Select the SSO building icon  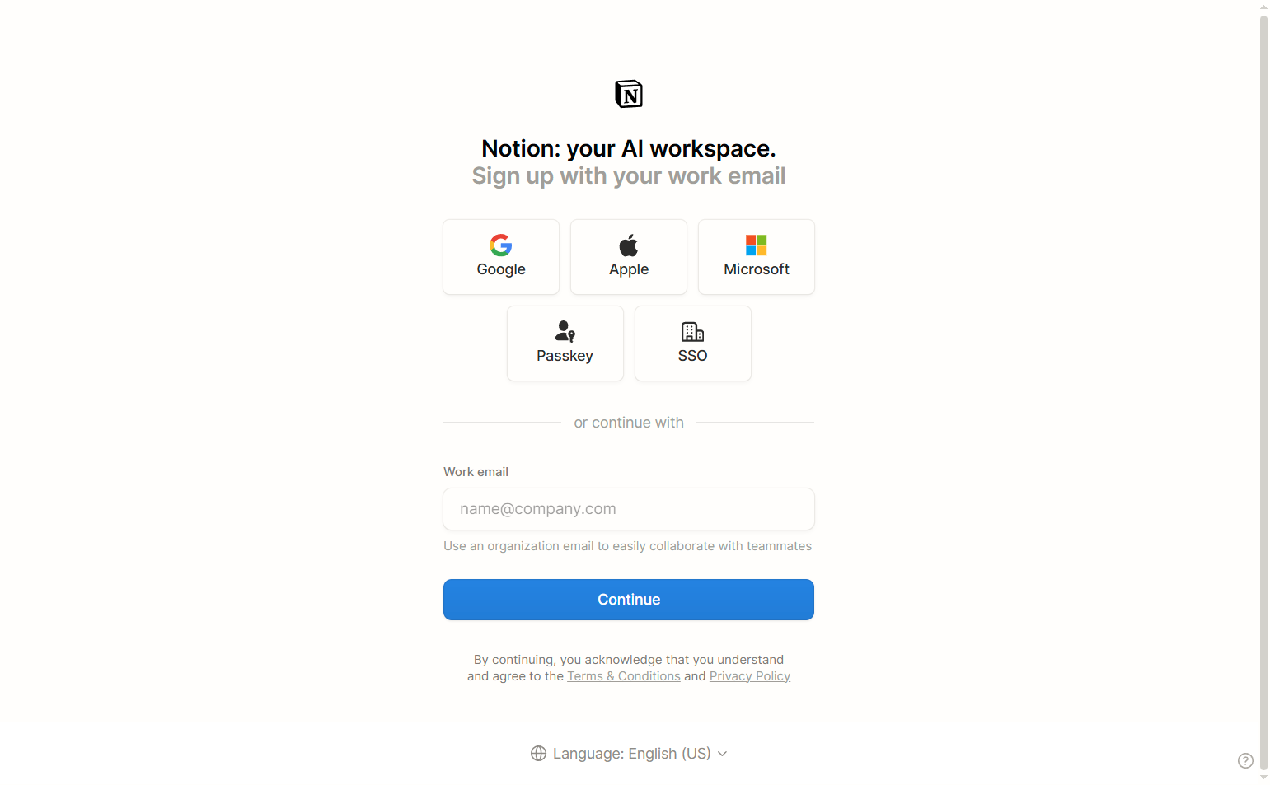click(692, 331)
